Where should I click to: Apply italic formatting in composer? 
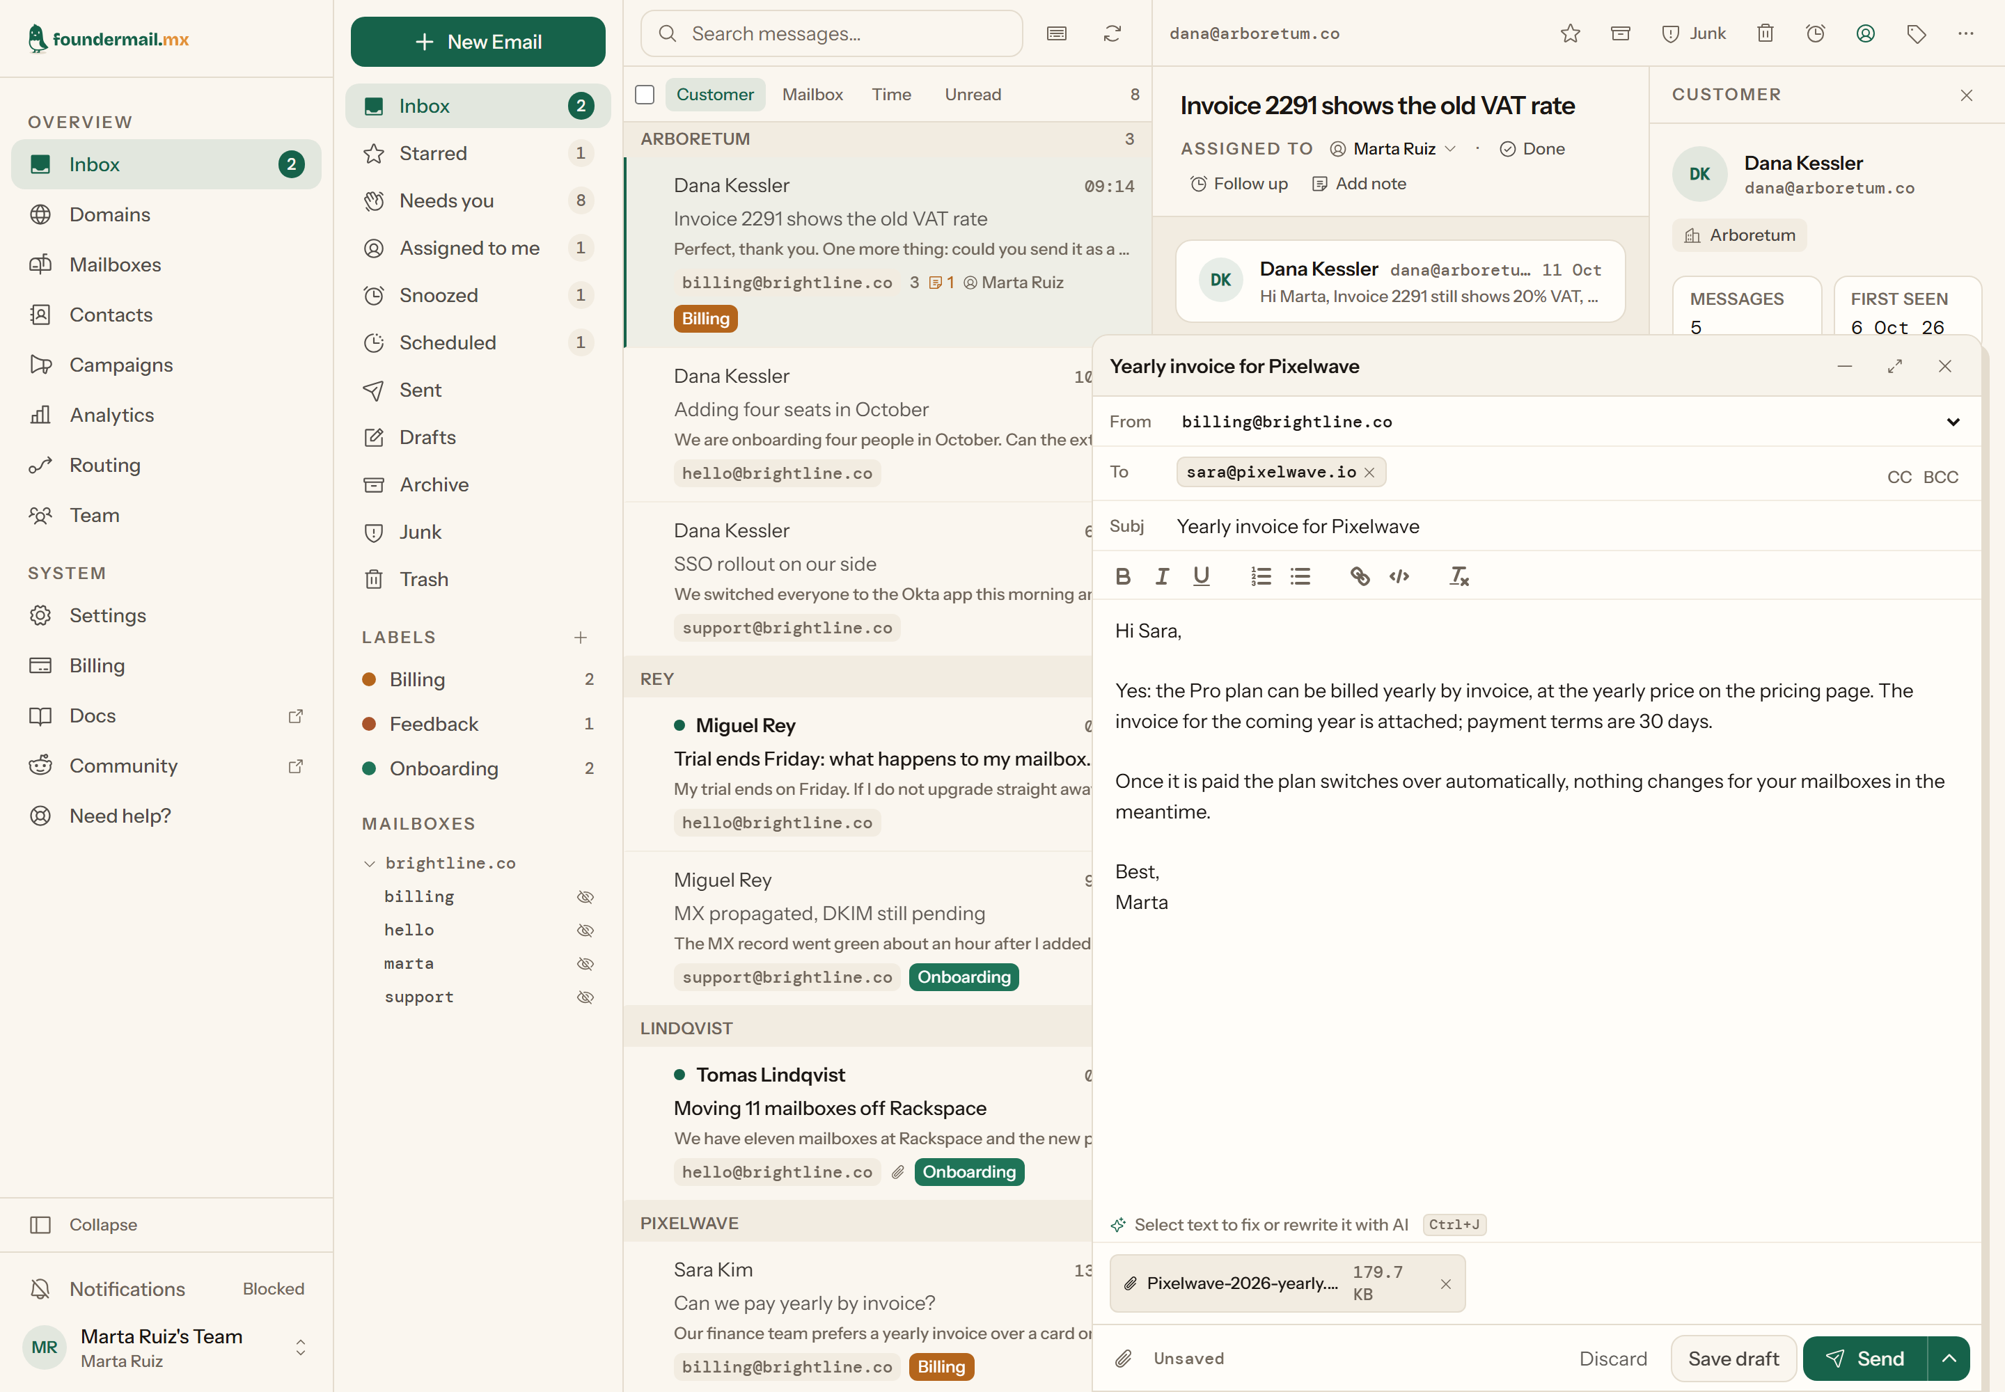pos(1162,576)
